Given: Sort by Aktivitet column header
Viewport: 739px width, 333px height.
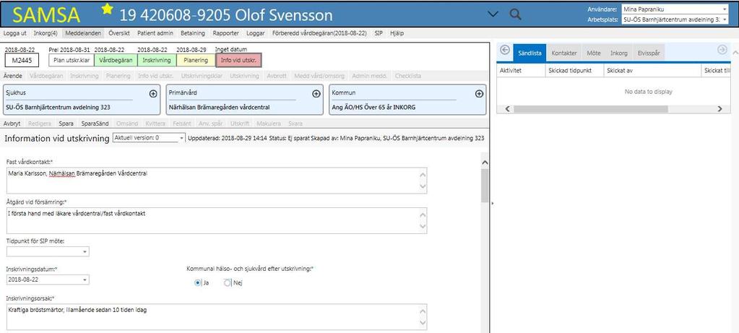Looking at the screenshot, I should click(522, 70).
